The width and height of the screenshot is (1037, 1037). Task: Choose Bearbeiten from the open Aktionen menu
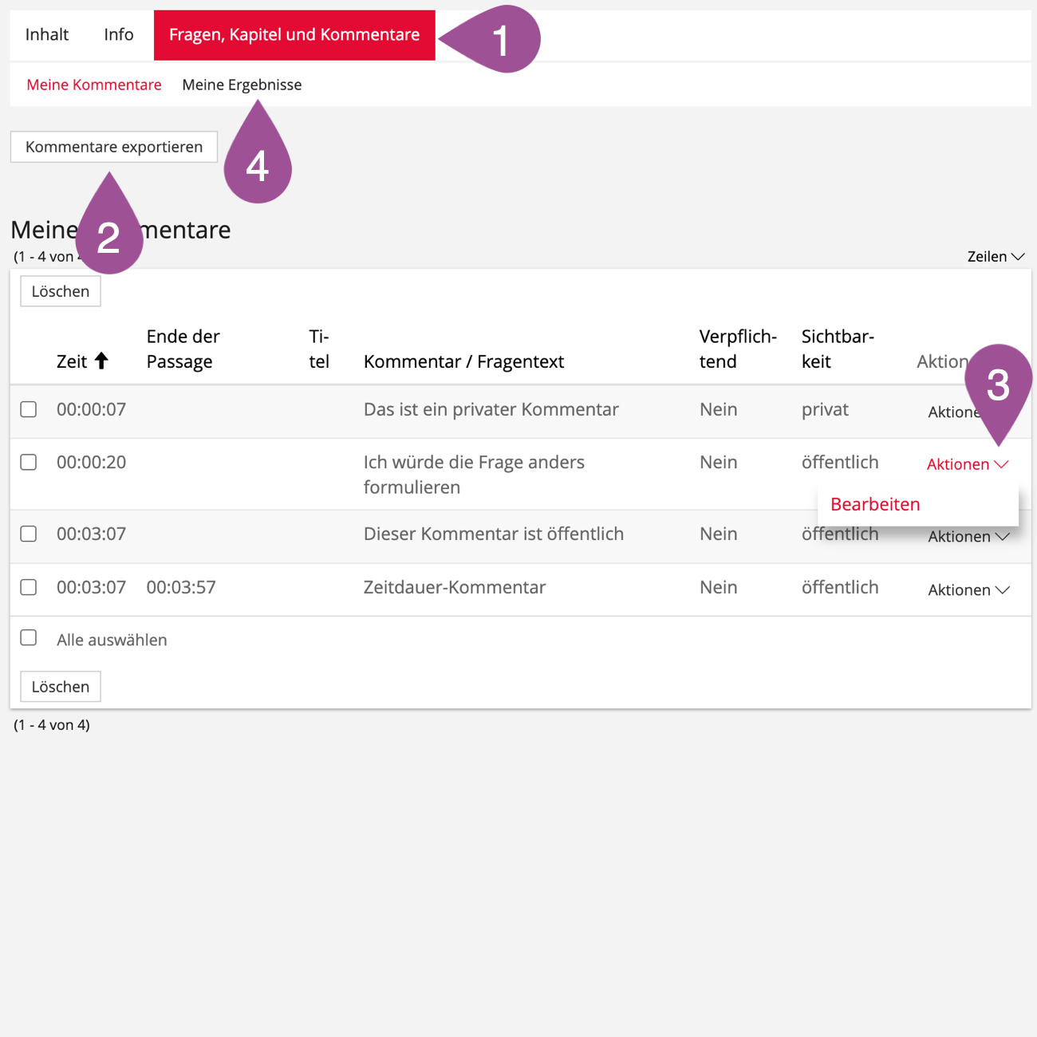pos(875,504)
